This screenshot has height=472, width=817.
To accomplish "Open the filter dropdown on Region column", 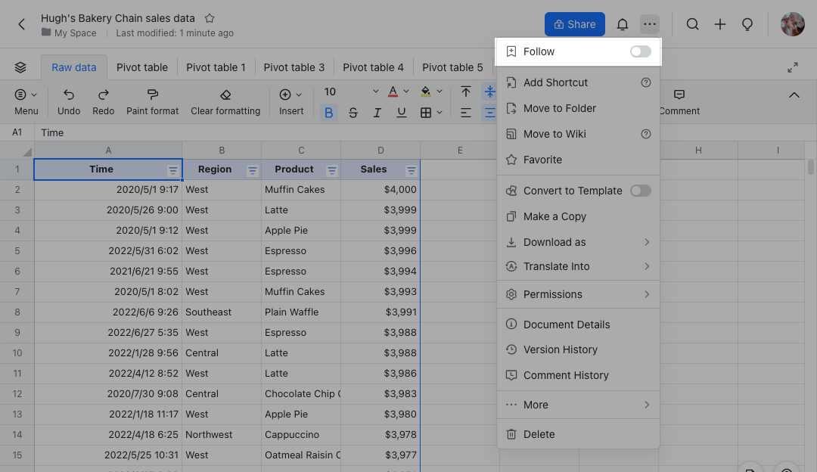I will (253, 170).
